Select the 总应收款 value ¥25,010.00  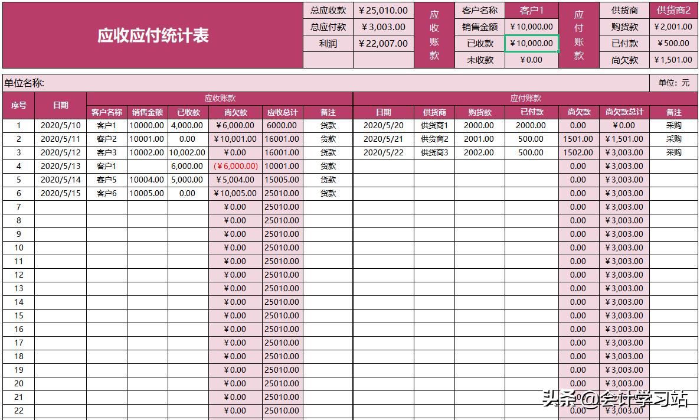[384, 11]
